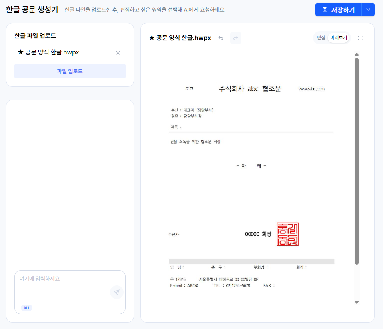The height and width of the screenshot is (329, 383).
Task: Switch to 편집 edit mode
Action: pyautogui.click(x=321, y=38)
